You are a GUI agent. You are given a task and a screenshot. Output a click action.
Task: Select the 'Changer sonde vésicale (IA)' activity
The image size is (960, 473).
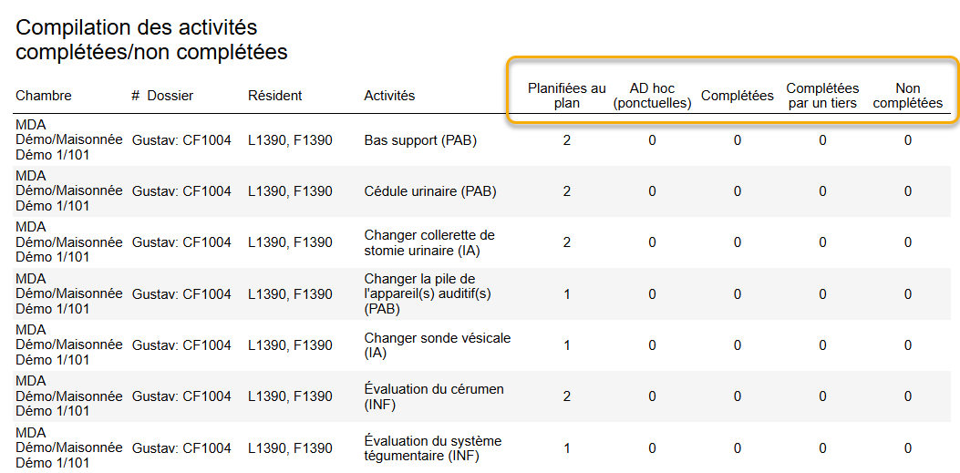[x=437, y=345]
